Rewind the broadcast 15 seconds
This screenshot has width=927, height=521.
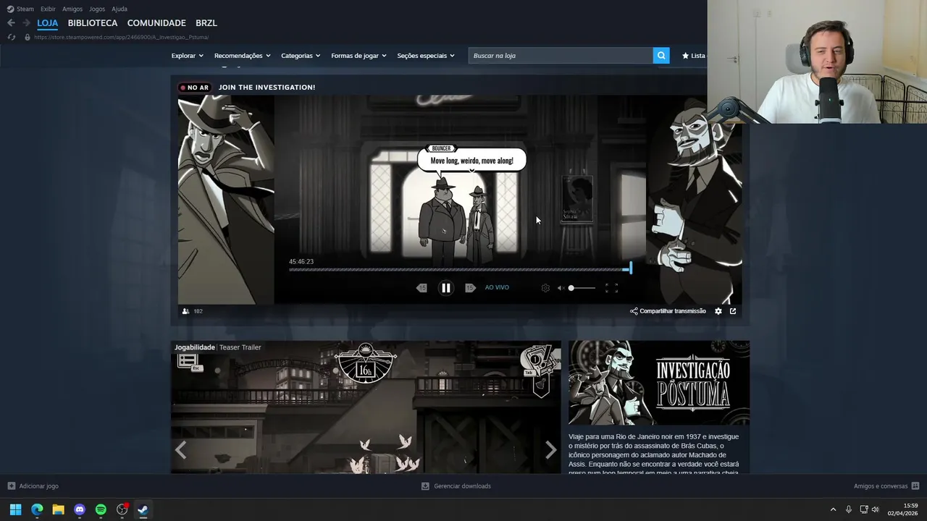421,288
